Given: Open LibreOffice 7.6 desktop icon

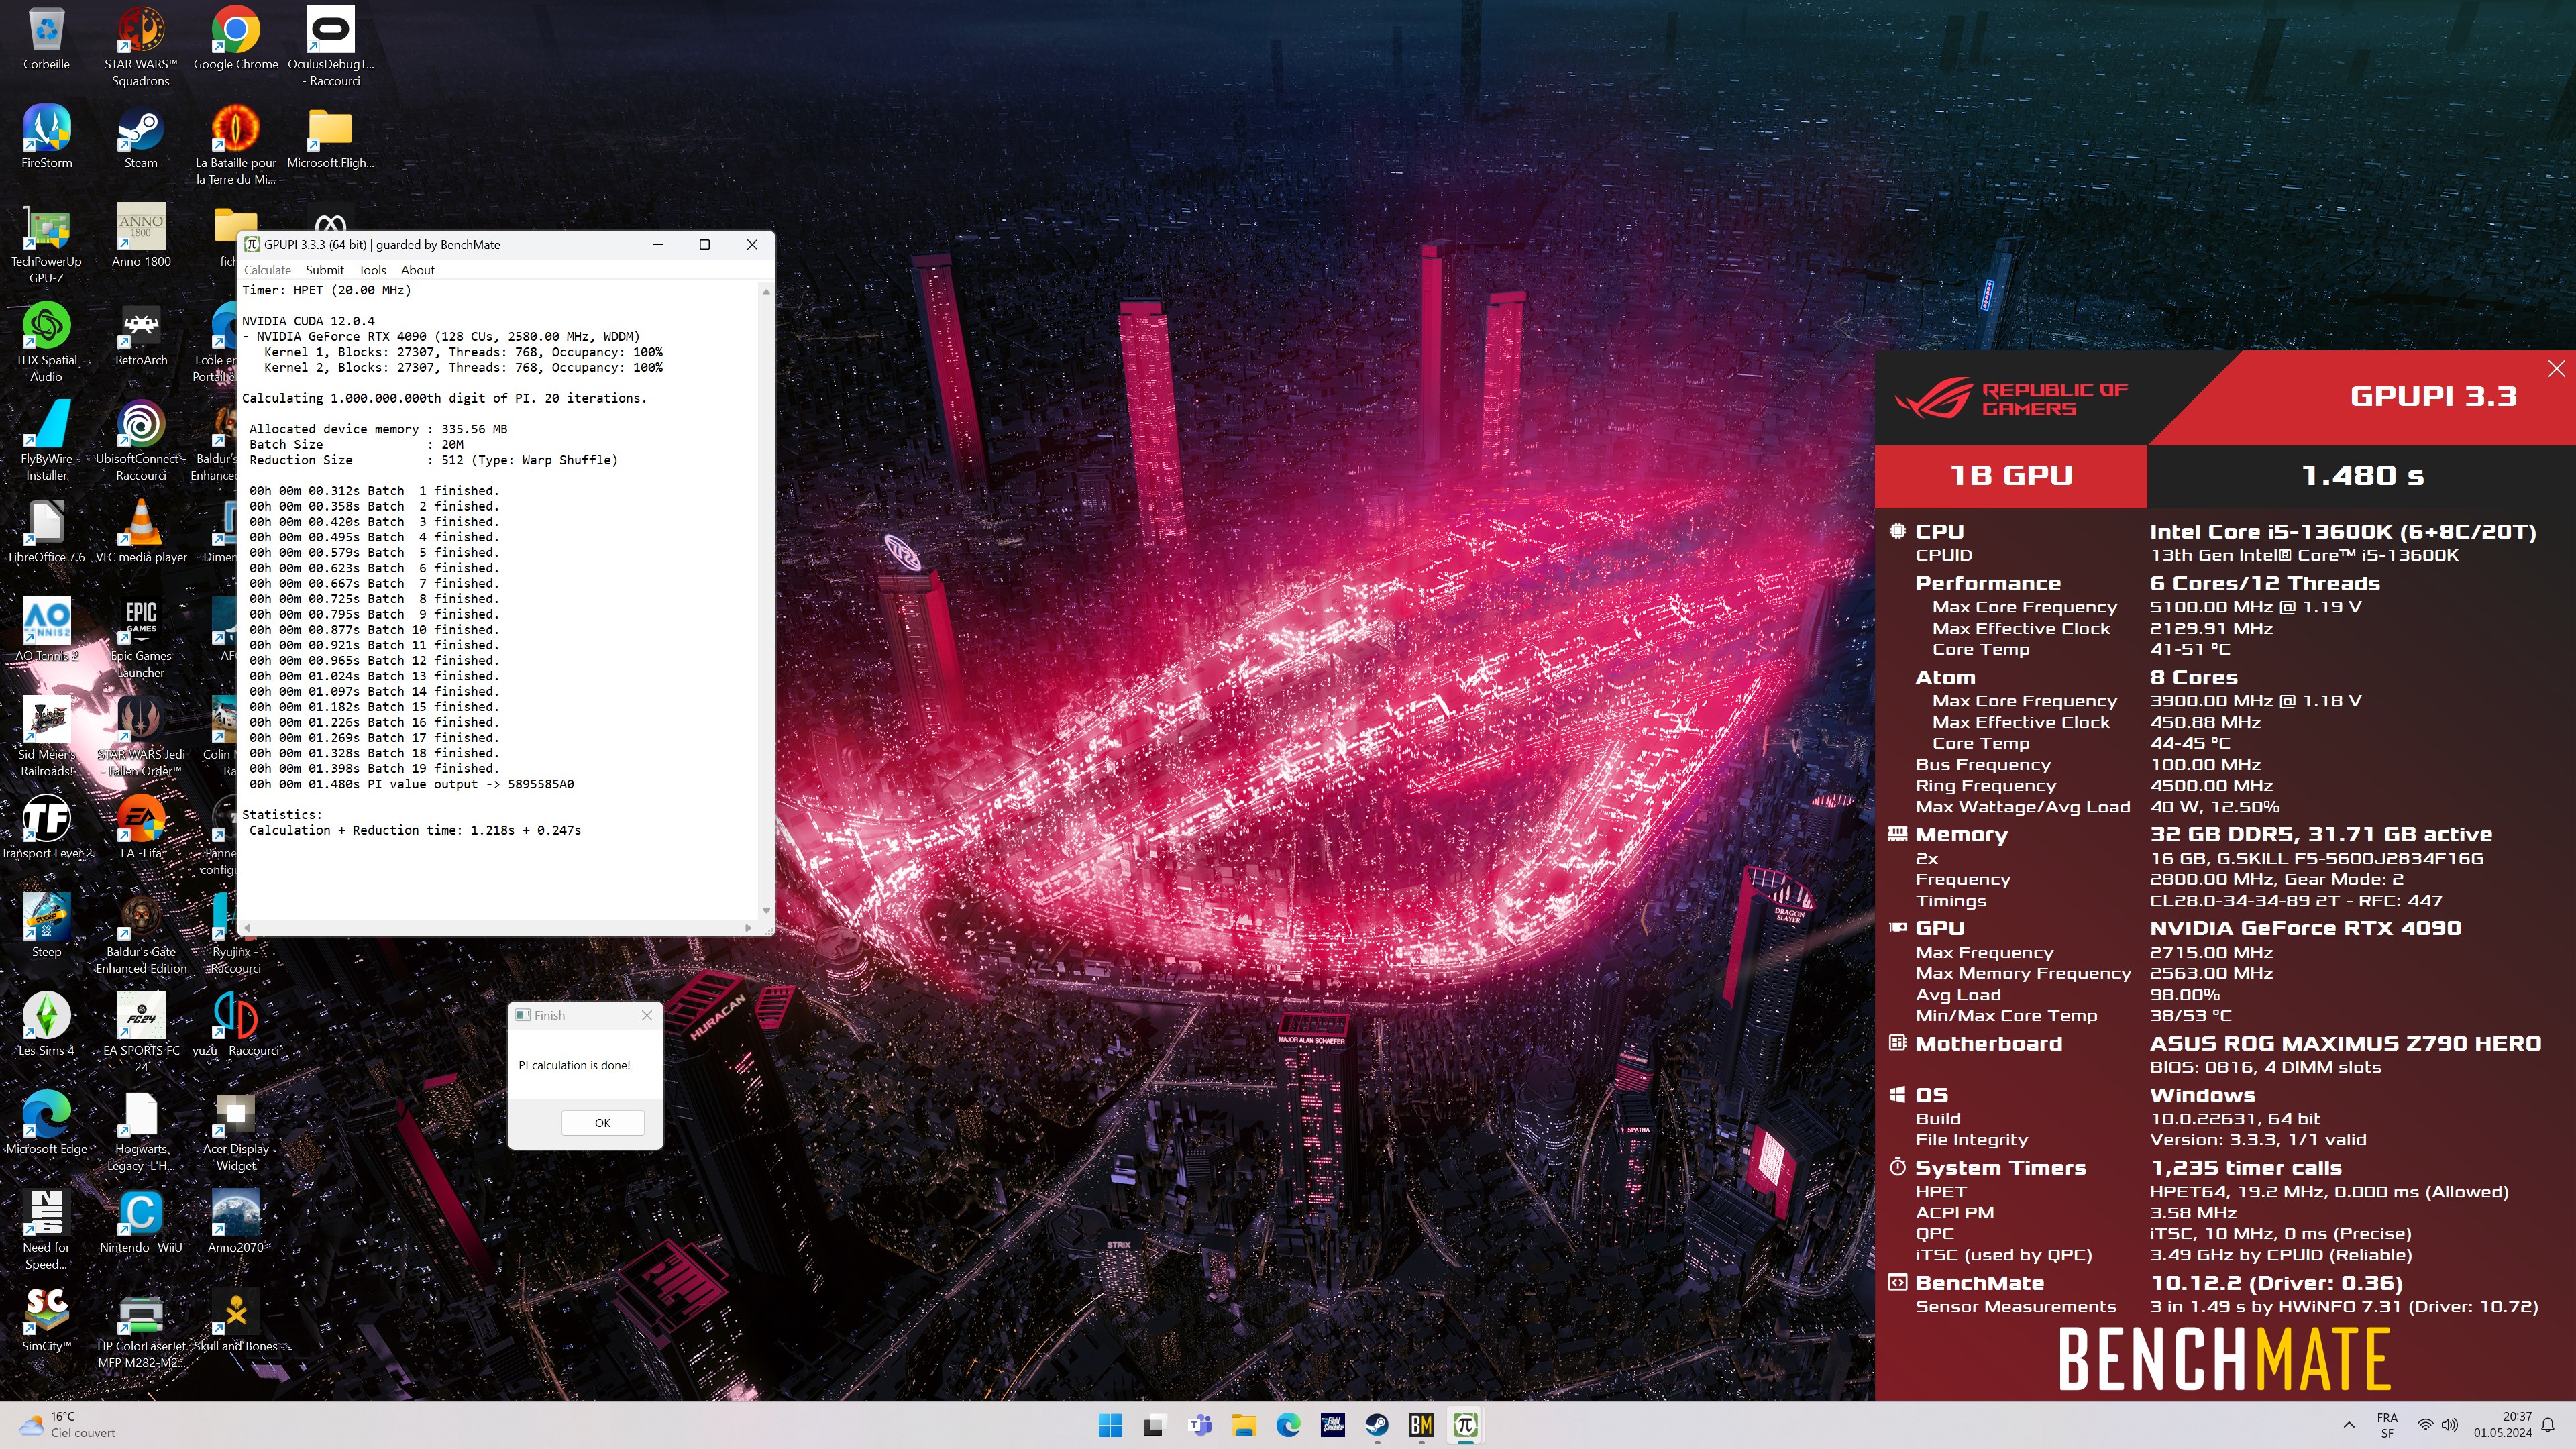Looking at the screenshot, I should [46, 532].
